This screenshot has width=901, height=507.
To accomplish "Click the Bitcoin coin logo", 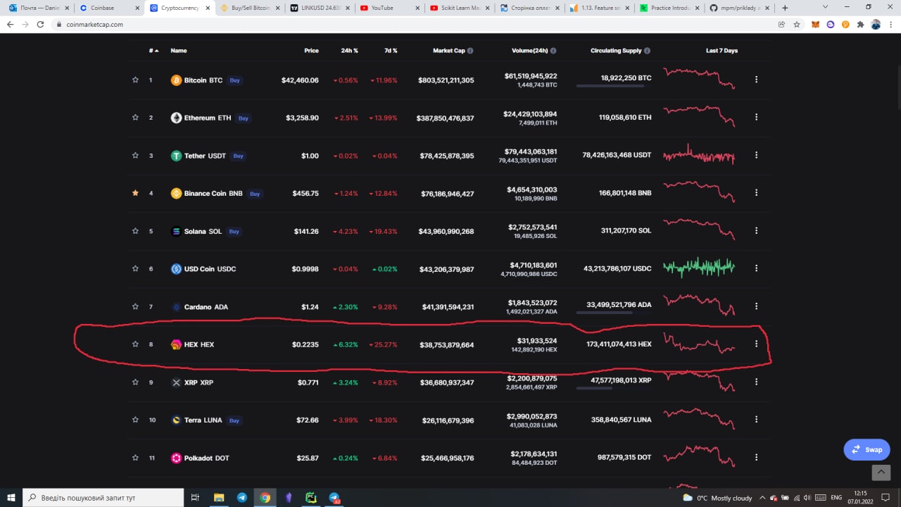I will [176, 80].
